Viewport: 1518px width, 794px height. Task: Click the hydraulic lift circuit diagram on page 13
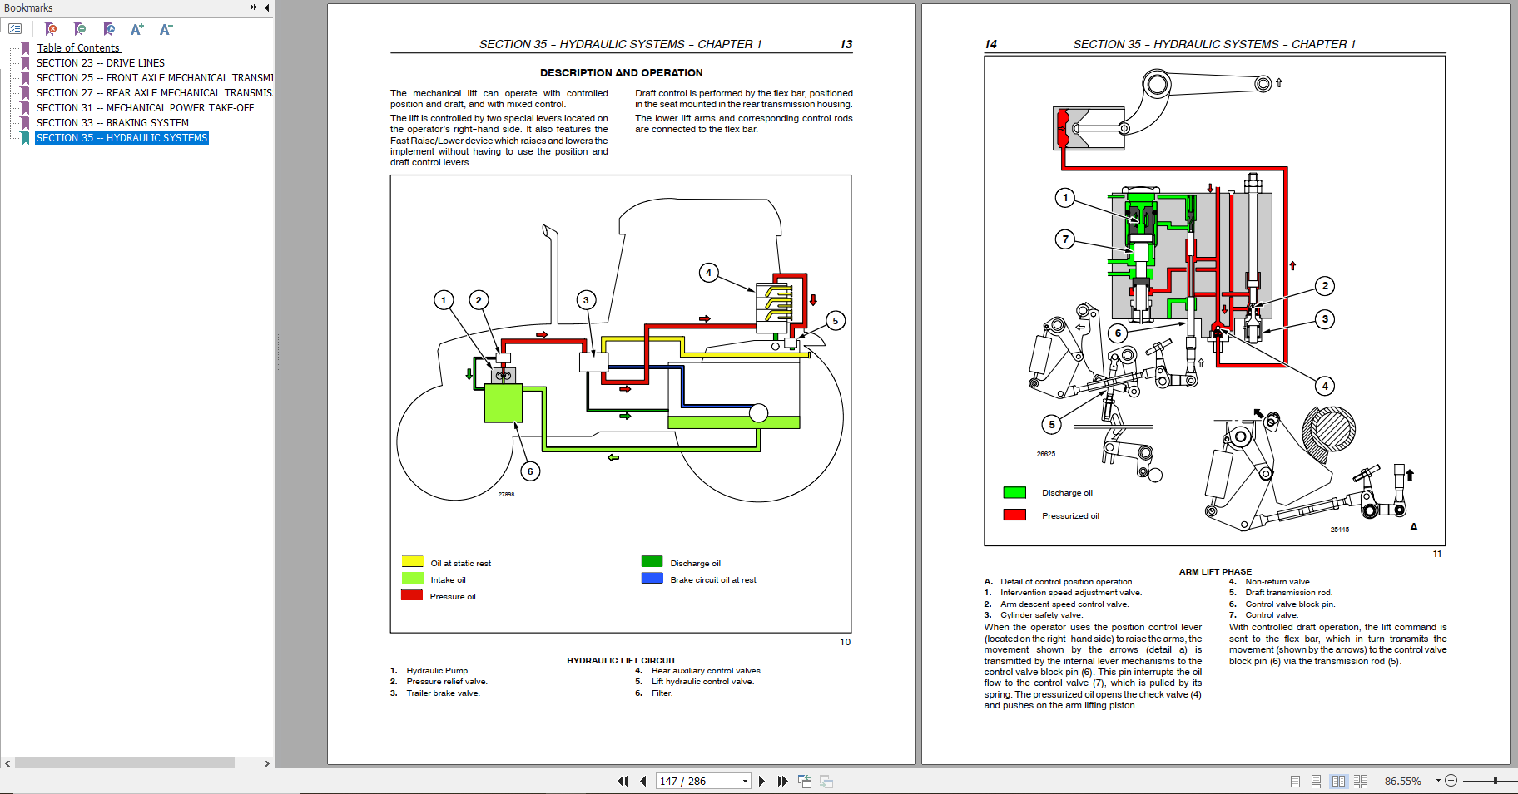(621, 404)
